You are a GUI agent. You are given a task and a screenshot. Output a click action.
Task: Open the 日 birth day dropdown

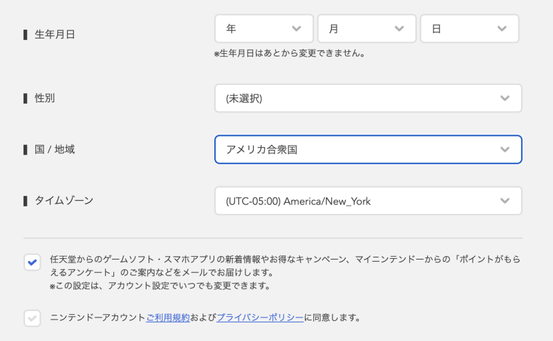point(469,28)
